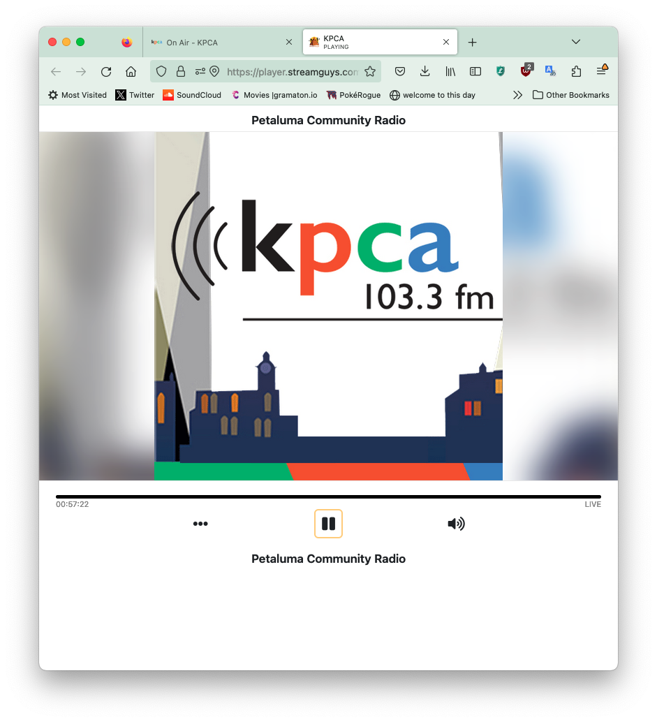Viewport: 657px width, 722px height.
Task: Open uBlock Origin extension with badge
Action: point(526,70)
